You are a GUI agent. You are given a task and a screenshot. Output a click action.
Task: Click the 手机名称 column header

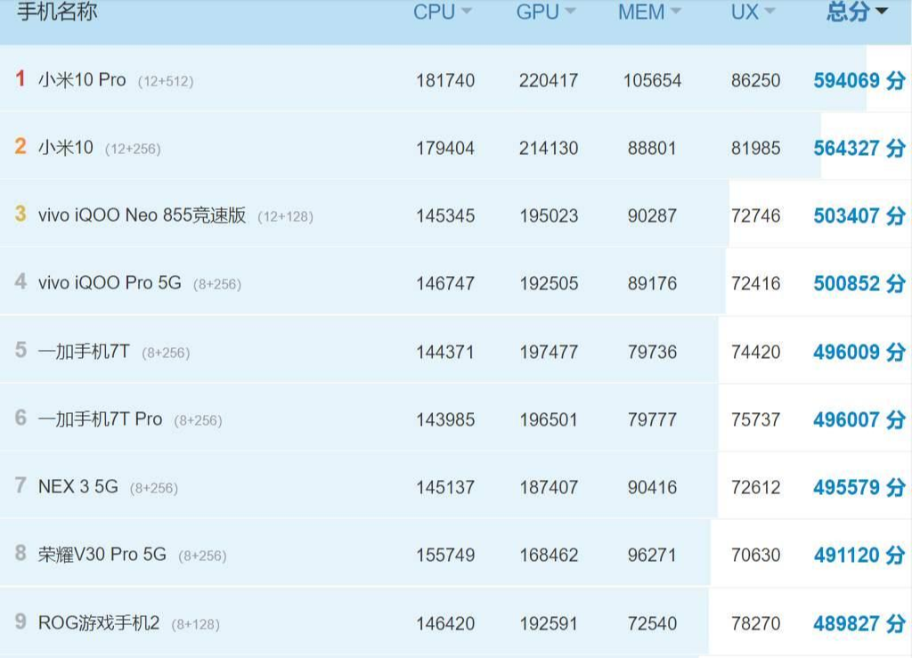tap(57, 11)
